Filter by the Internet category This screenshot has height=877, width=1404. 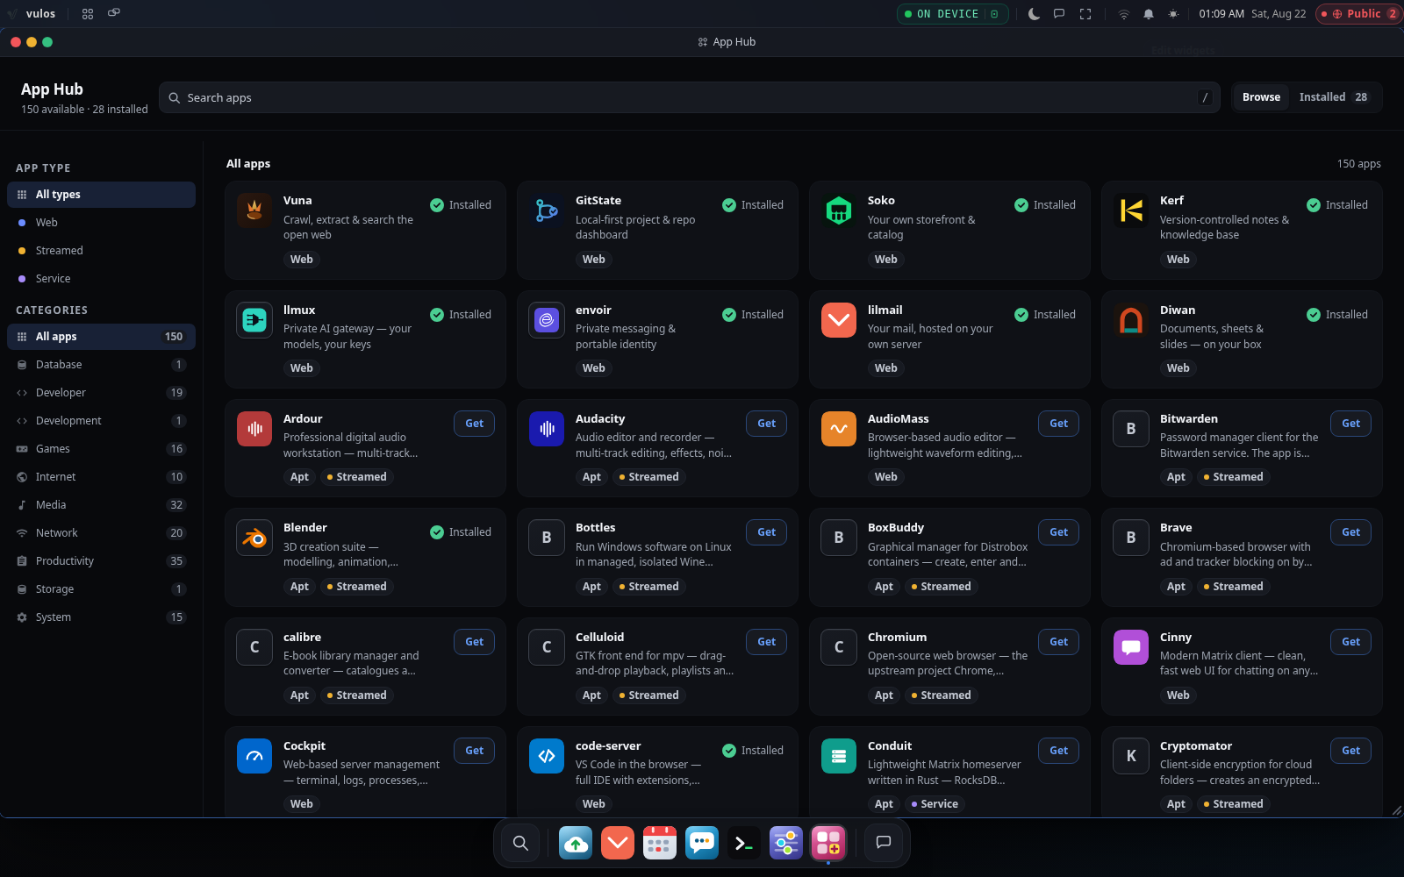coord(101,477)
